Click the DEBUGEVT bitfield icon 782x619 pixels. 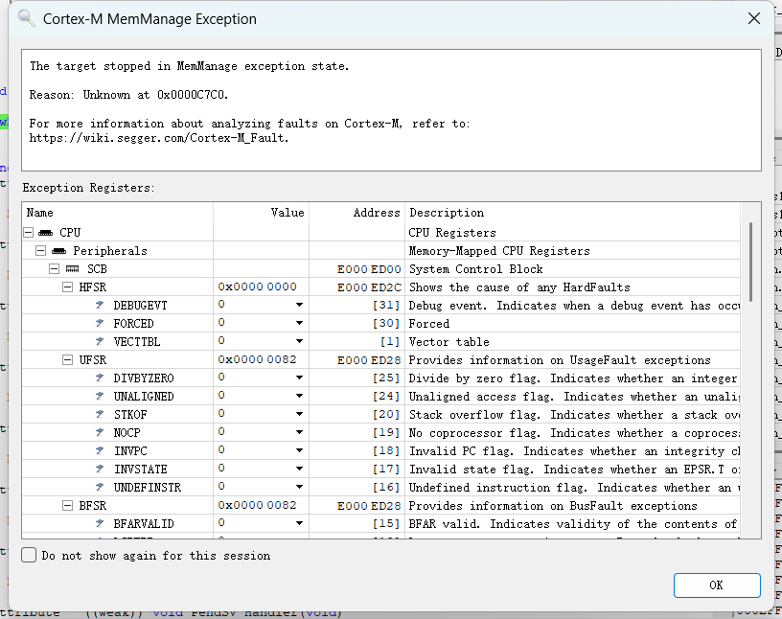coord(100,306)
